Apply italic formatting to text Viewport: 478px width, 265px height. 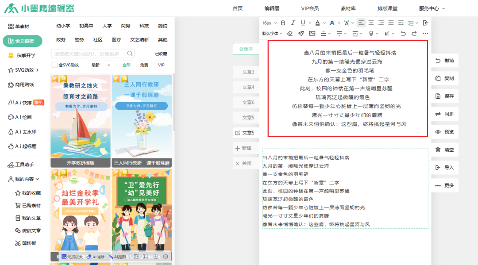(x=293, y=22)
